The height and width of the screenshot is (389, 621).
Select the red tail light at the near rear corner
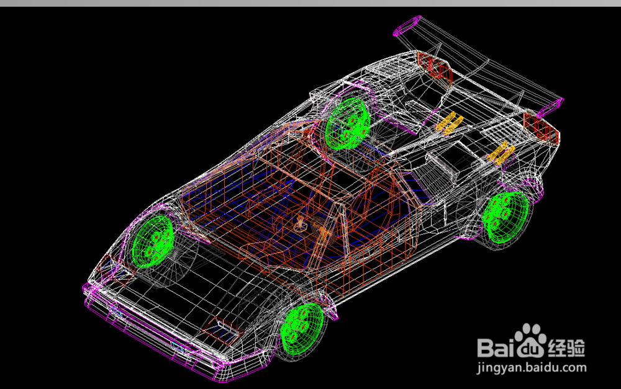[541, 127]
